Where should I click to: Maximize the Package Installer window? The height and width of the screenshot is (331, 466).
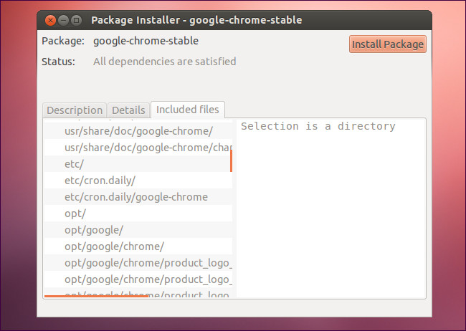76,20
